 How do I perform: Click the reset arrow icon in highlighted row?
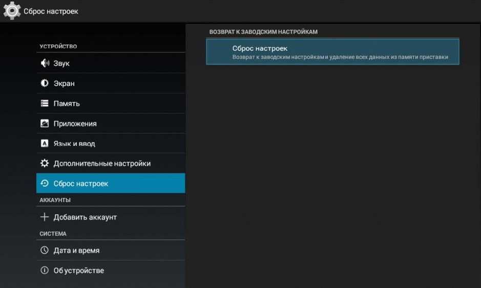pyautogui.click(x=45, y=184)
